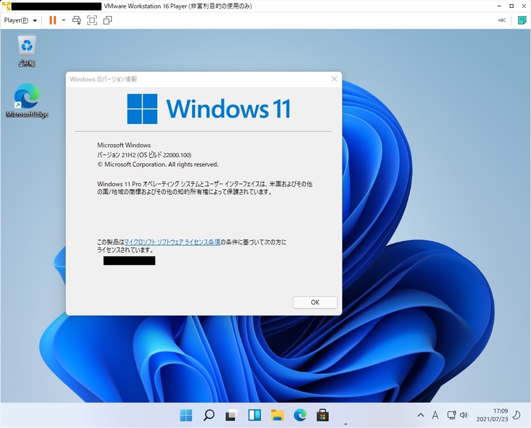Open the Start menu
The width and height of the screenshot is (531, 428).
pos(186,415)
